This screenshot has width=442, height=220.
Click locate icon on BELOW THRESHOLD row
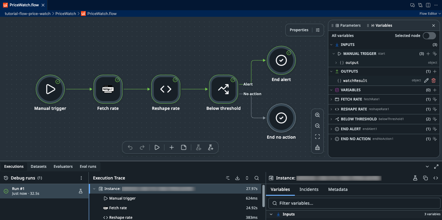[x=434, y=119]
